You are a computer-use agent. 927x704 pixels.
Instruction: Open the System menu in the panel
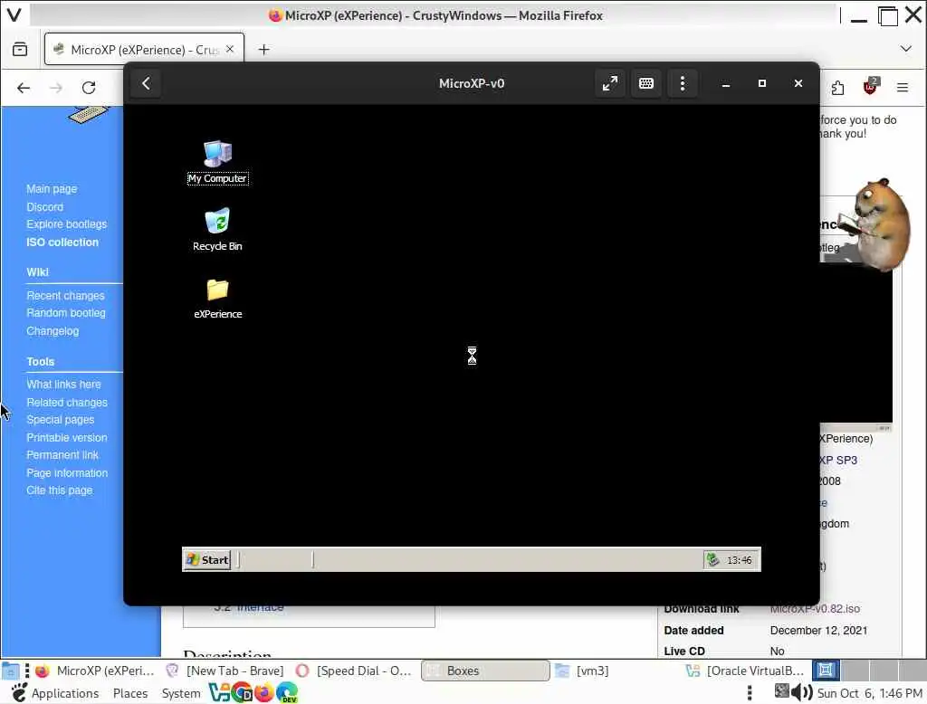(x=181, y=693)
